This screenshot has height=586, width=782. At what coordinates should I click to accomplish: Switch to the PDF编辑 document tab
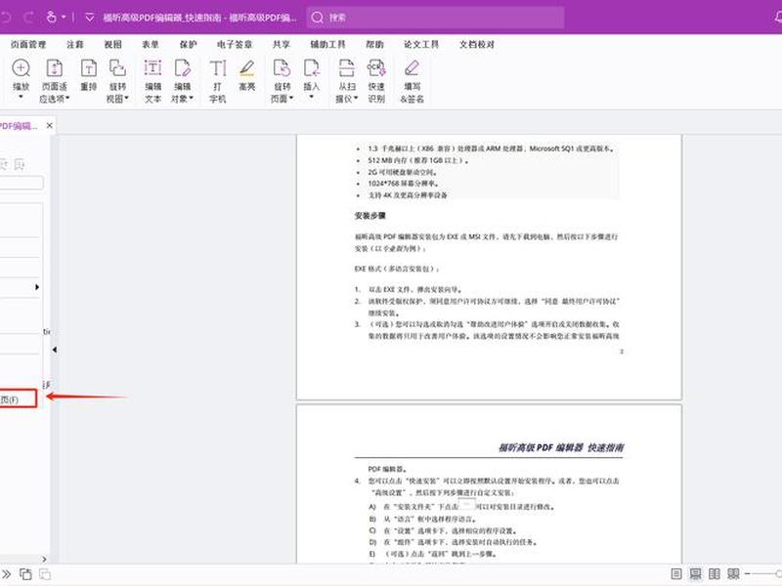coord(19,126)
